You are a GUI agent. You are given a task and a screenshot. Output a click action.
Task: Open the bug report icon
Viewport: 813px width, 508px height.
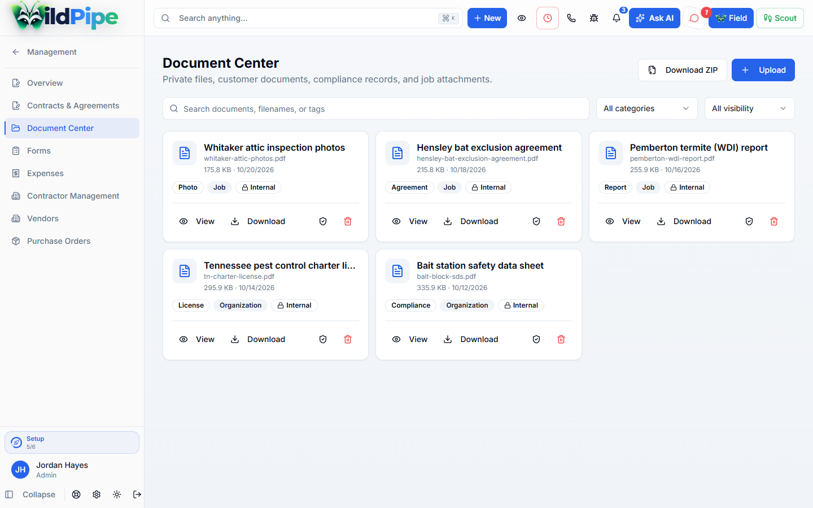click(594, 18)
